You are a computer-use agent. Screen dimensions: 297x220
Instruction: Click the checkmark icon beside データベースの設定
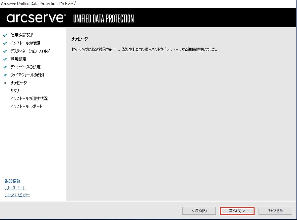[5, 67]
